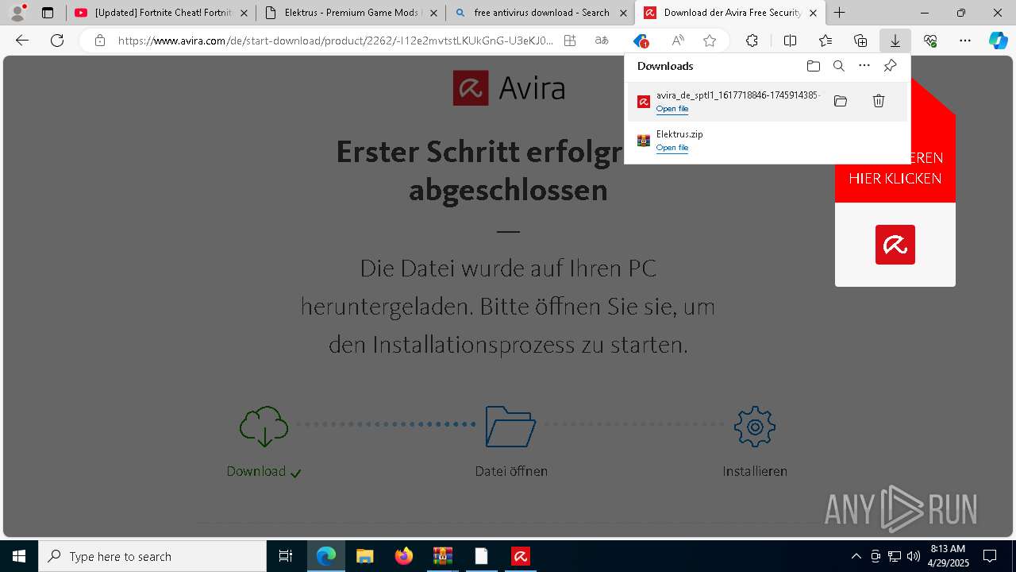
Task: Show avira file in folder
Action: [x=841, y=101]
